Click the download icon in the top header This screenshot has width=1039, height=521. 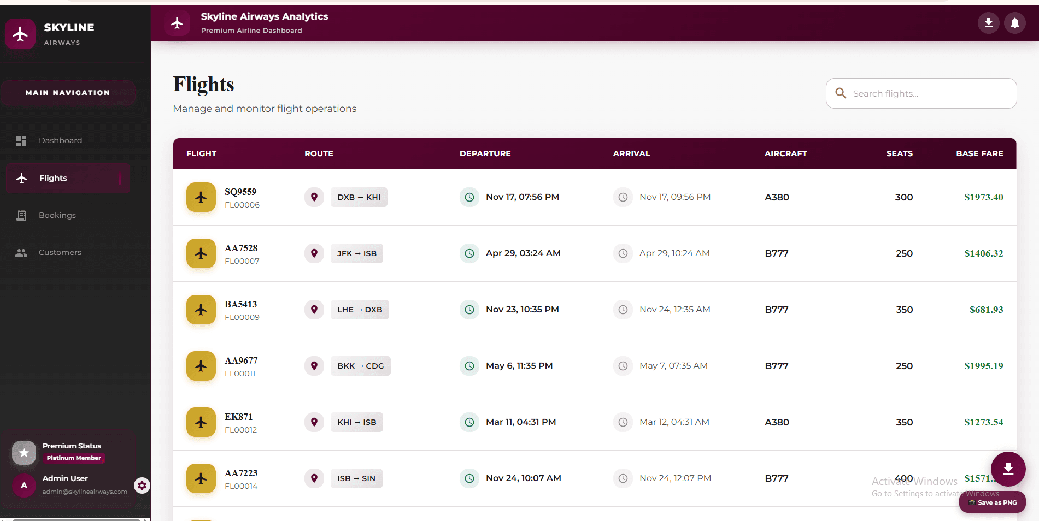coord(989,23)
